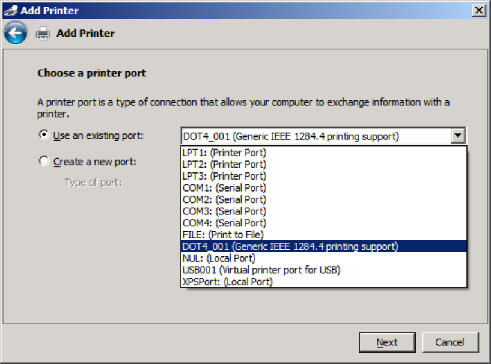Choose LPT3: (Printer Port) option
The width and height of the screenshot is (491, 364).
coord(224,176)
